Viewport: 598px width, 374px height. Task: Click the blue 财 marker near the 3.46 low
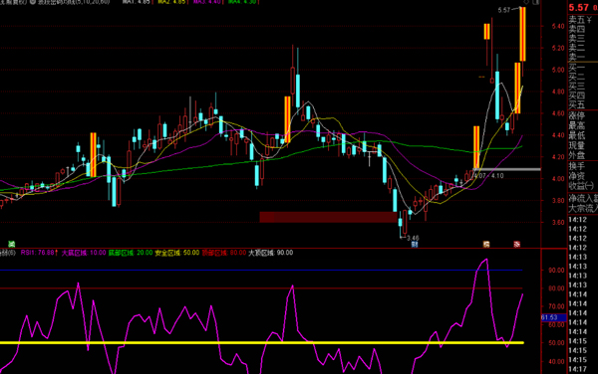pos(415,245)
